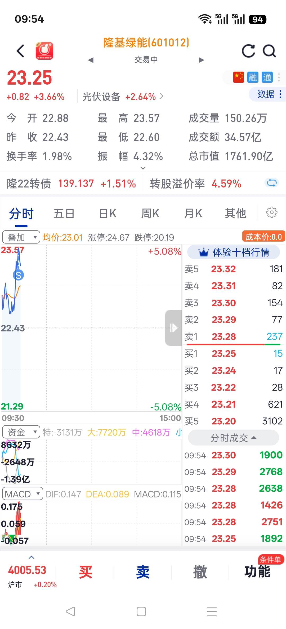The width and height of the screenshot is (286, 629).
Task: Select 卖2 price 23.29 row
Action: [x=234, y=320]
